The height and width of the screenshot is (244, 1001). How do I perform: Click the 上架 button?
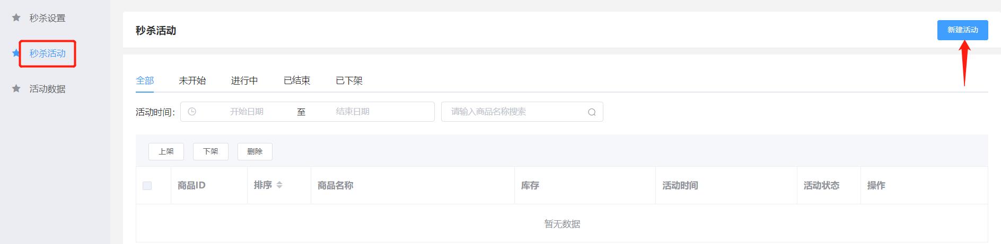point(166,151)
